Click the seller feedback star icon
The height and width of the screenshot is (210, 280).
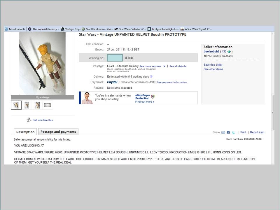pyautogui.click(x=229, y=52)
